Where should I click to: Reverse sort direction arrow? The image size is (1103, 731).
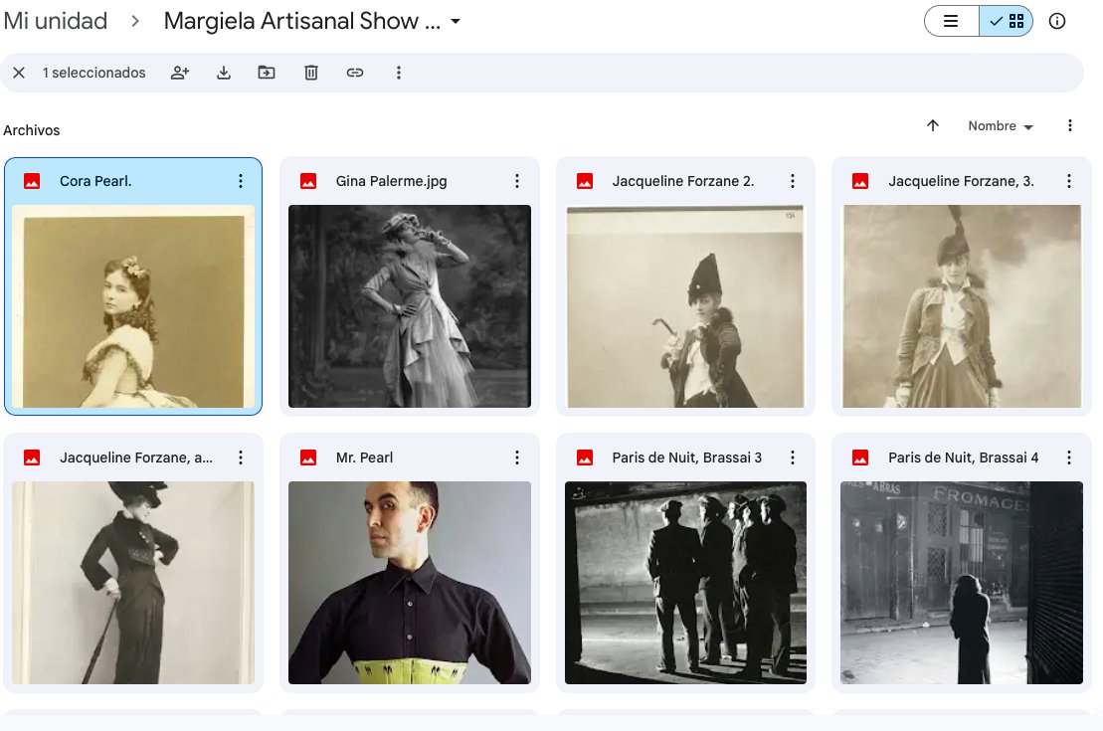(933, 126)
